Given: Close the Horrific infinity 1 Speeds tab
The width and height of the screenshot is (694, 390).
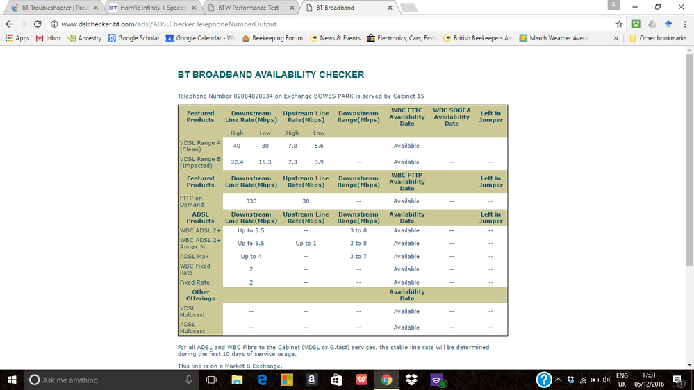Looking at the screenshot, I should (195, 8).
